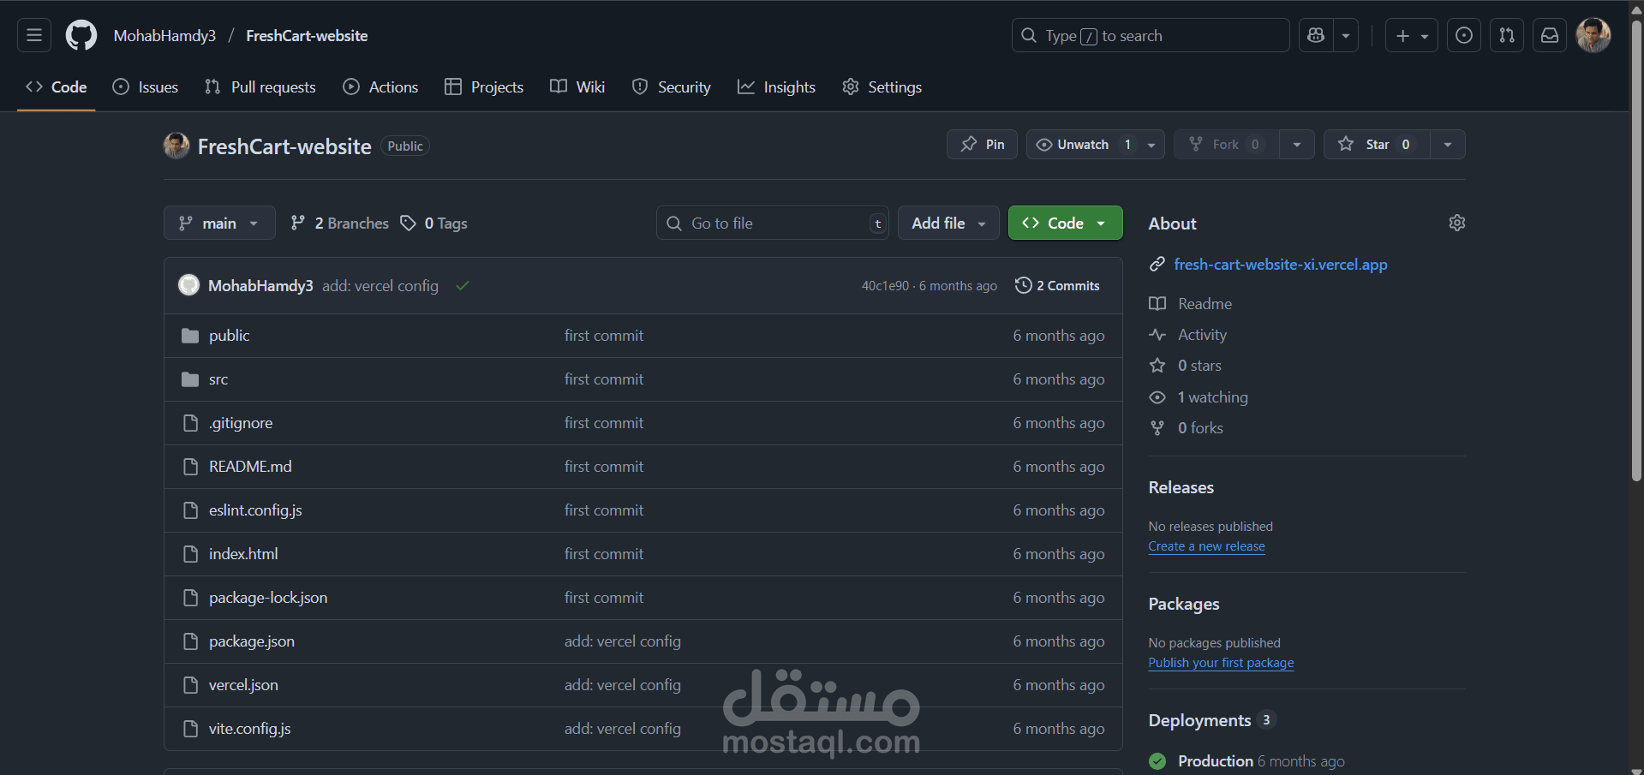Open fresh-cart-website-xi.vercel.app link
This screenshot has height=775, width=1644.
pyautogui.click(x=1281, y=265)
